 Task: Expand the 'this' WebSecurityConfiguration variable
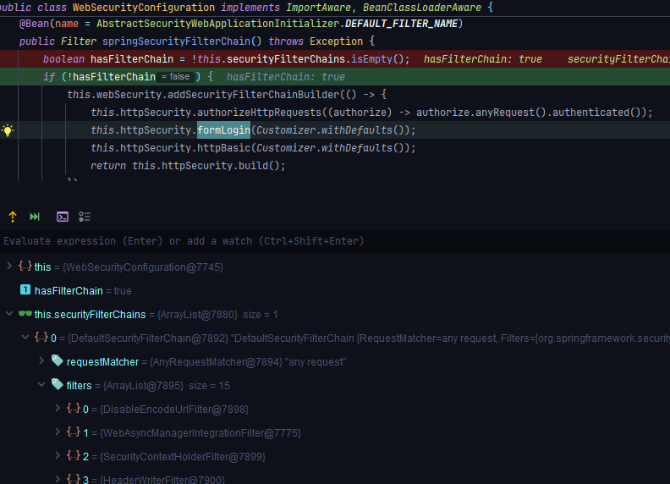8,267
